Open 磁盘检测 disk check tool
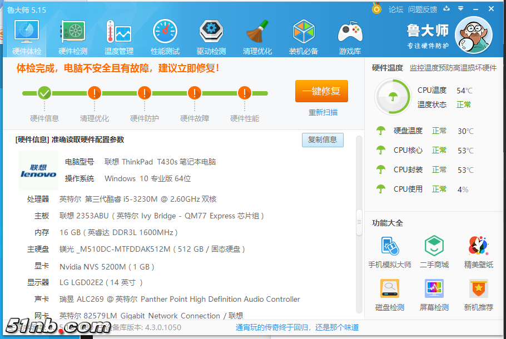The height and width of the screenshot is (339, 506). coord(389,295)
